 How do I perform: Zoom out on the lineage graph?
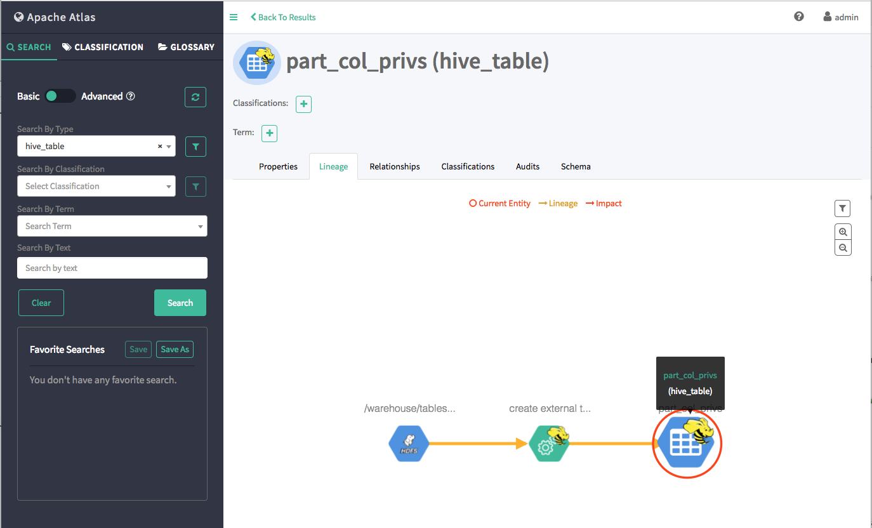click(x=843, y=248)
